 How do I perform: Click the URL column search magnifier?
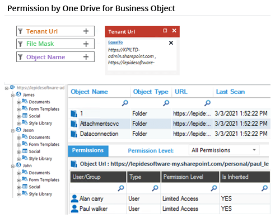click(207, 103)
